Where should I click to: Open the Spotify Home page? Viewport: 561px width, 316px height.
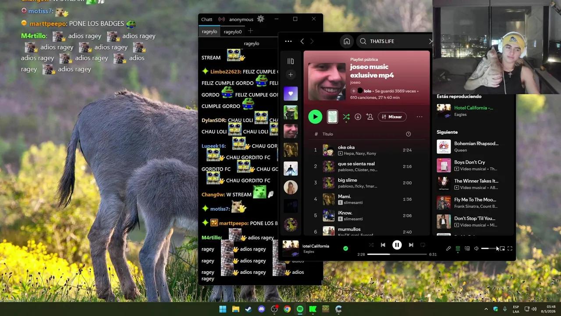tap(347, 41)
